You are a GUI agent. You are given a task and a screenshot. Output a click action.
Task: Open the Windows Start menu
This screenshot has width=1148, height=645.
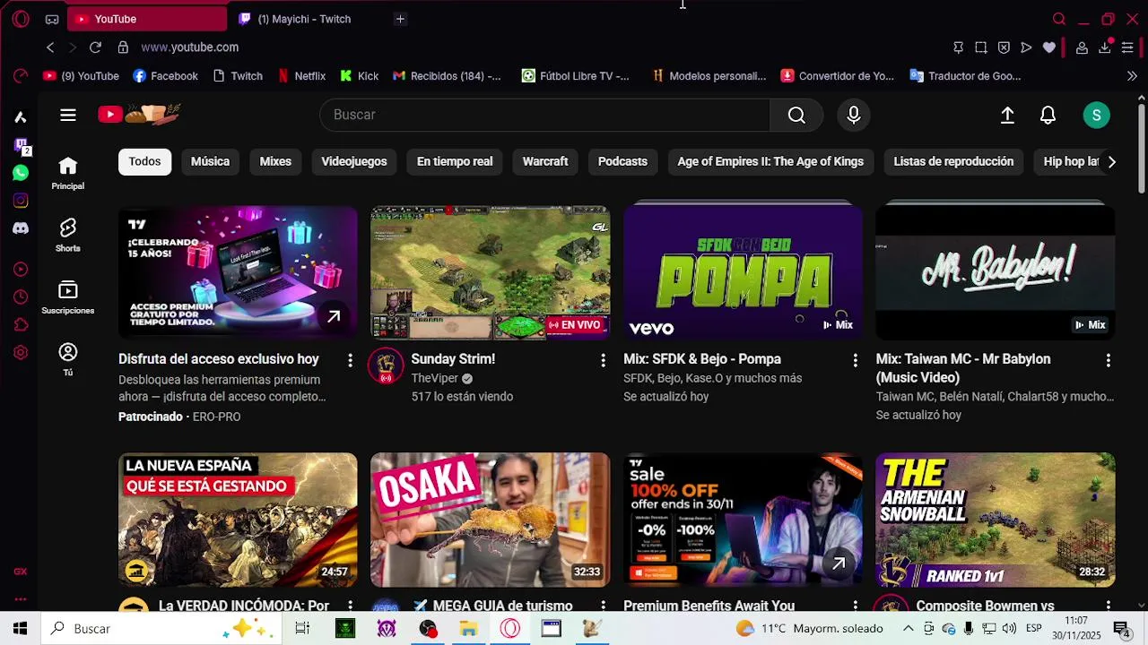click(20, 629)
